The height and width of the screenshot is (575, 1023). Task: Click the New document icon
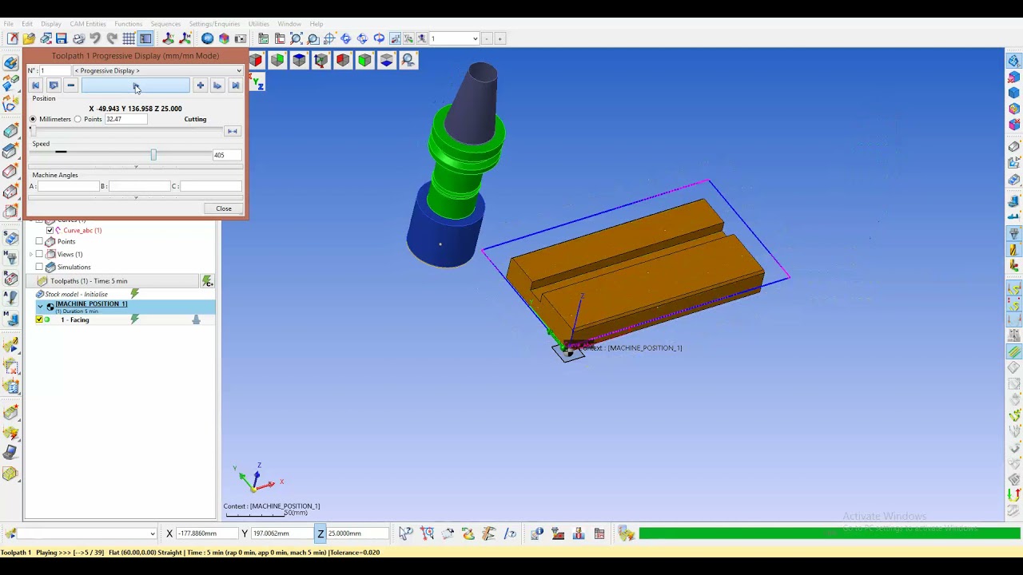pyautogui.click(x=12, y=38)
